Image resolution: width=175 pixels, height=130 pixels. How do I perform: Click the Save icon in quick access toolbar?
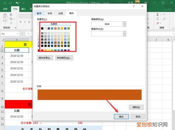5,3
